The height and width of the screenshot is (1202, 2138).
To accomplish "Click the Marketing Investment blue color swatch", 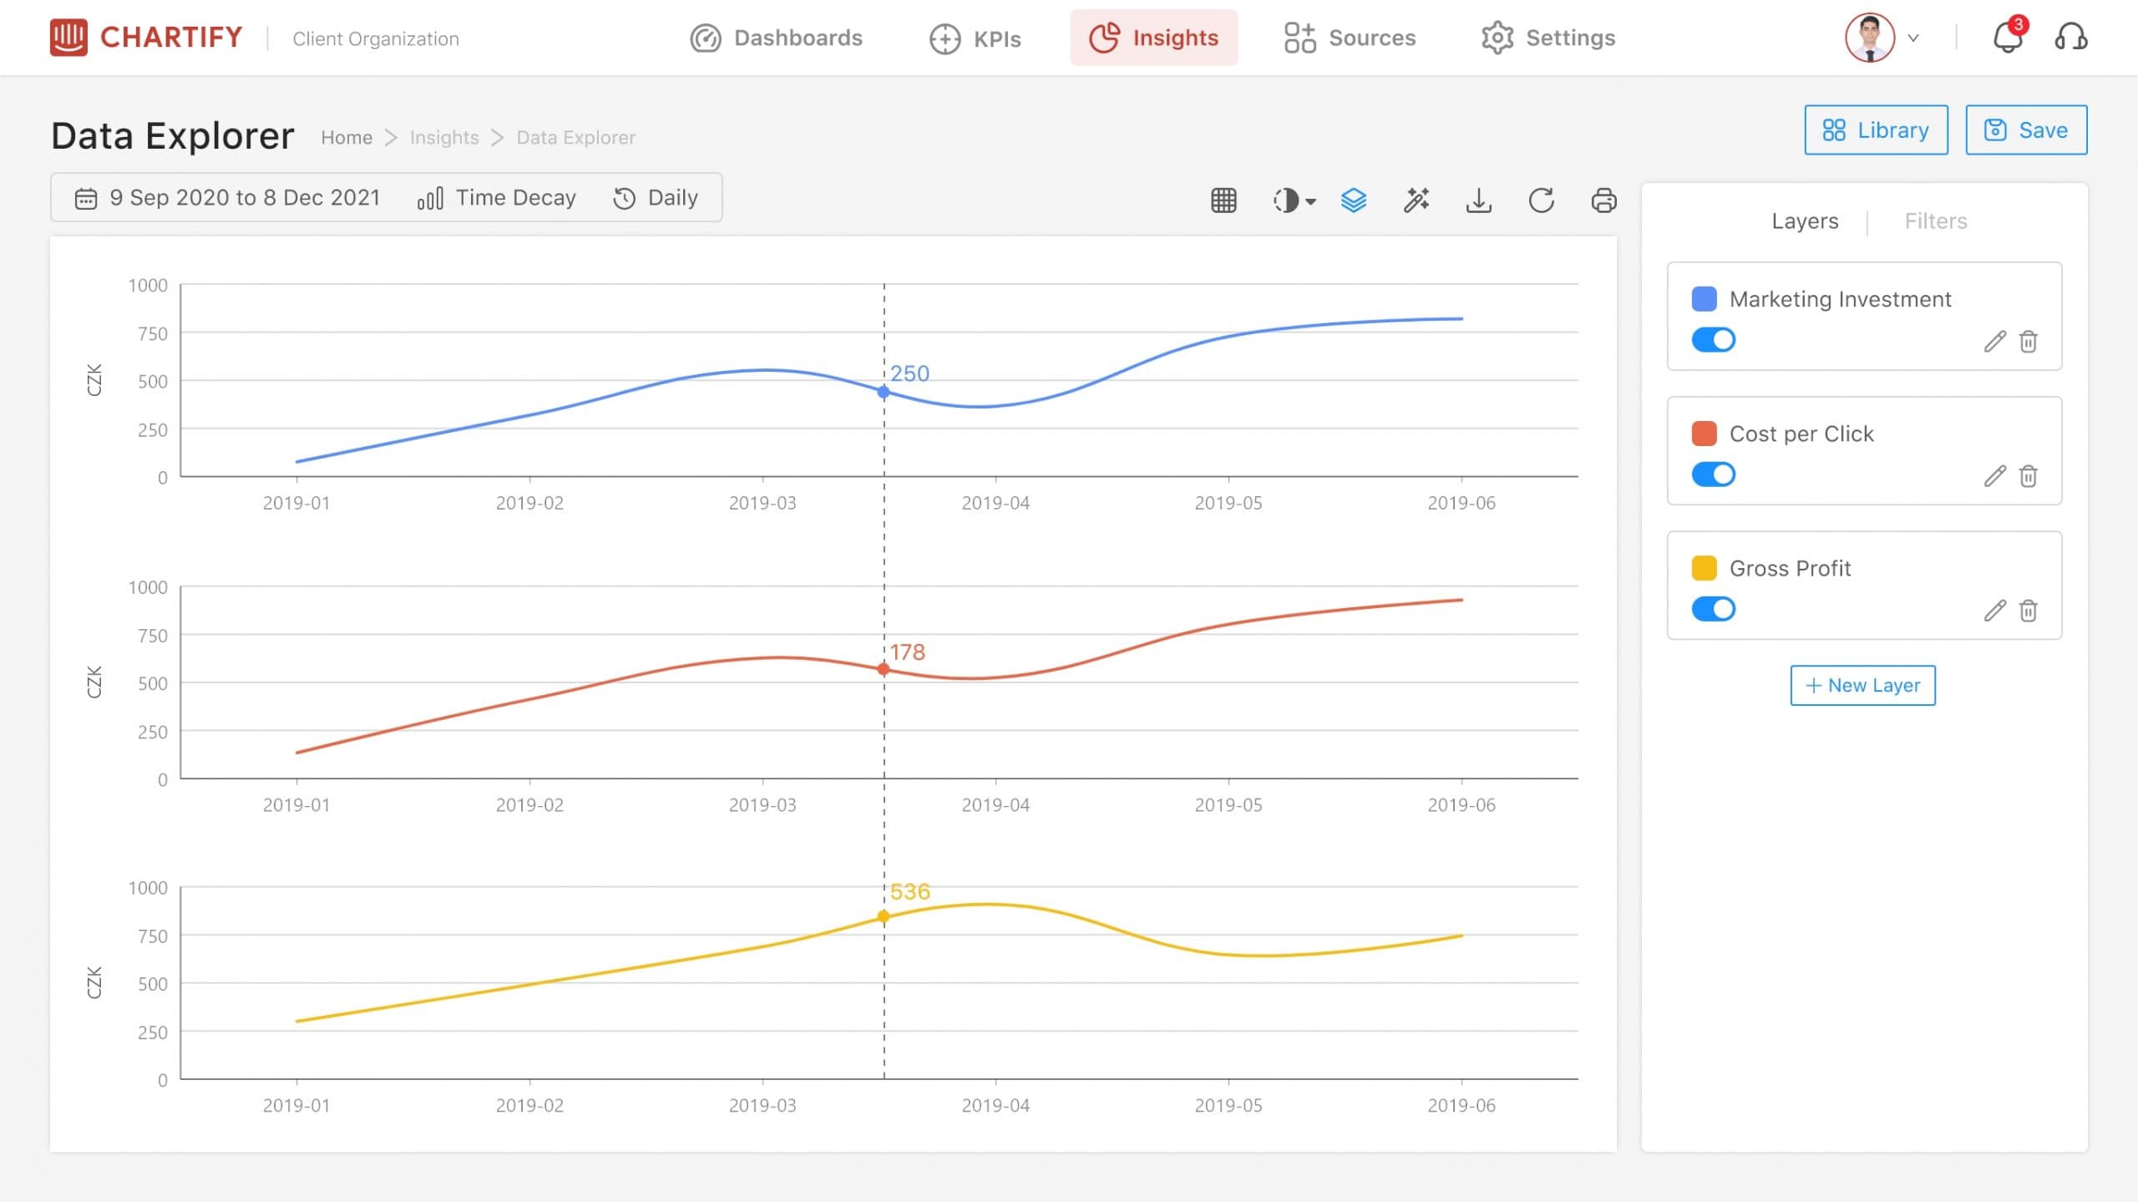I will (x=1704, y=299).
